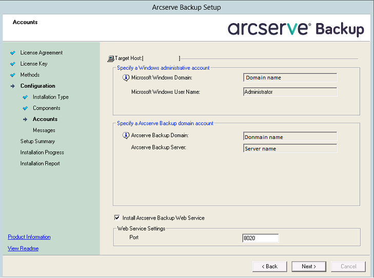The image size is (374, 278).
Task: Click the Accounts page heading at top
Action: click(25, 22)
